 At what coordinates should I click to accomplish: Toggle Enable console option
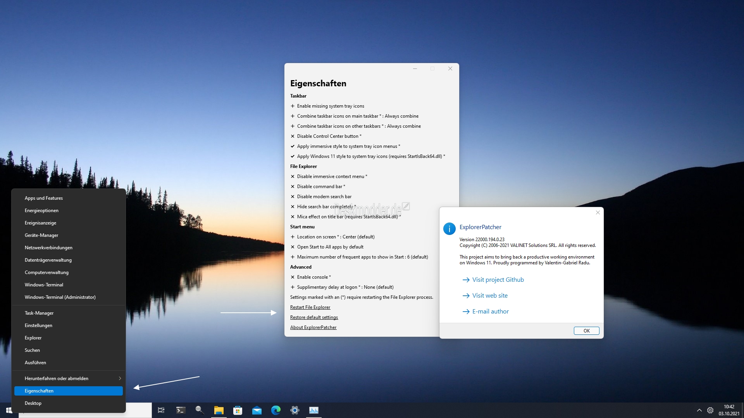[x=311, y=277]
